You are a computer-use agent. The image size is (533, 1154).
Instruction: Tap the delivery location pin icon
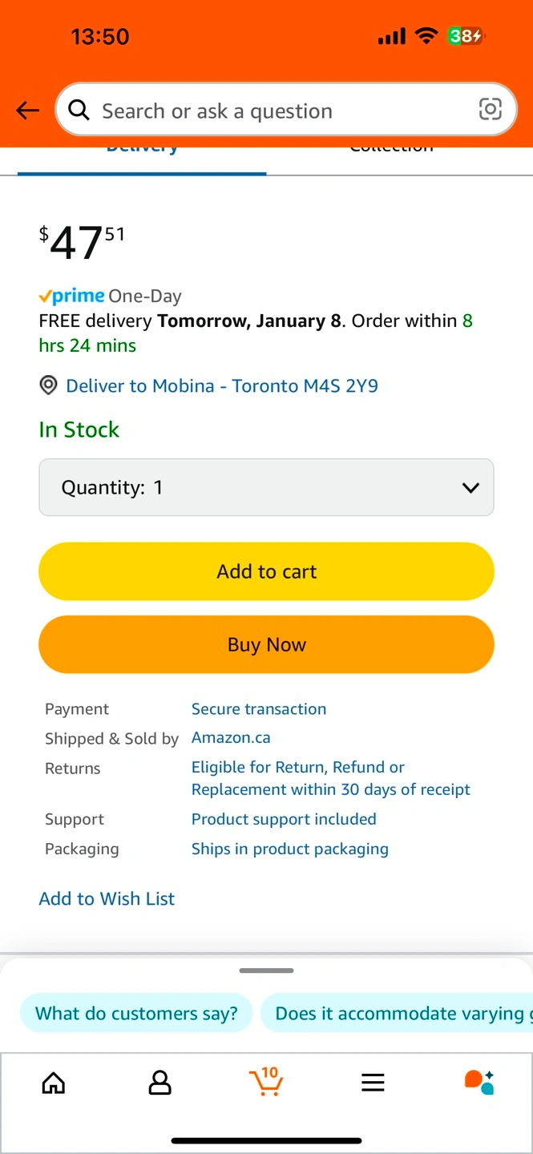pyautogui.click(x=49, y=385)
